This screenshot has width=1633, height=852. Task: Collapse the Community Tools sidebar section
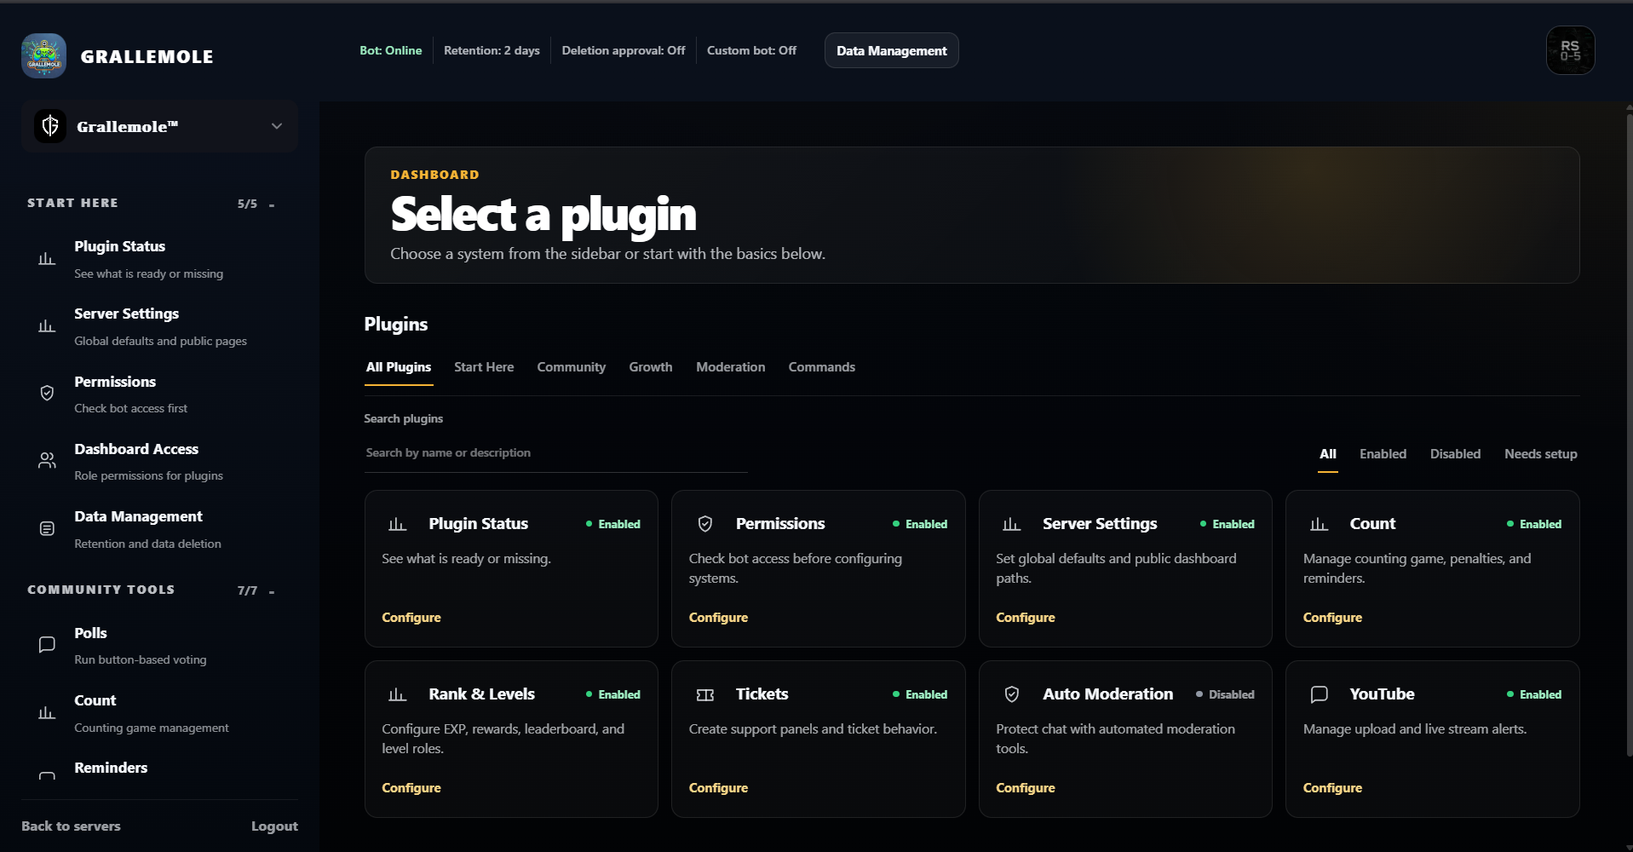coord(272,591)
